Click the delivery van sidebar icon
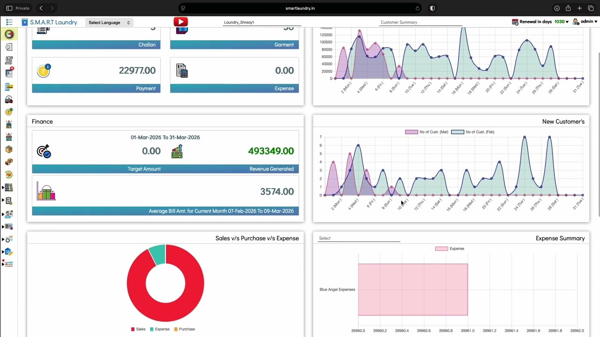 [9, 100]
